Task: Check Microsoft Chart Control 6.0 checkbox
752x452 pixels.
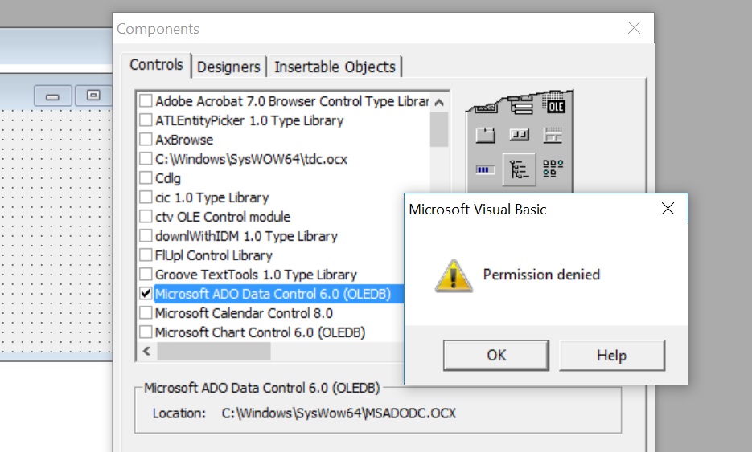Action: [x=146, y=332]
